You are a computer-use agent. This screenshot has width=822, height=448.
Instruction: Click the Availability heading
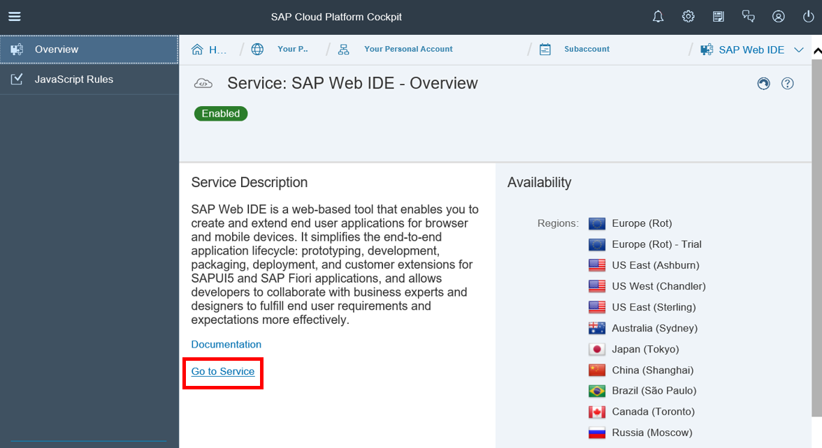[539, 182]
